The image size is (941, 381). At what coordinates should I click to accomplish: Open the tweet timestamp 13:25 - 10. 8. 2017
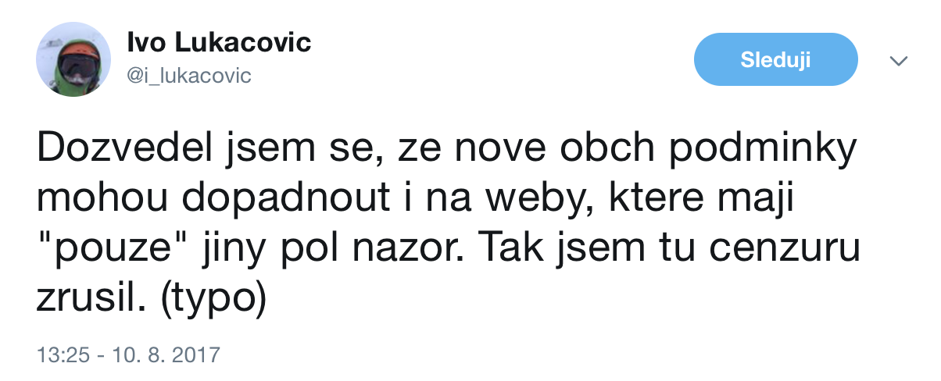coord(129,355)
